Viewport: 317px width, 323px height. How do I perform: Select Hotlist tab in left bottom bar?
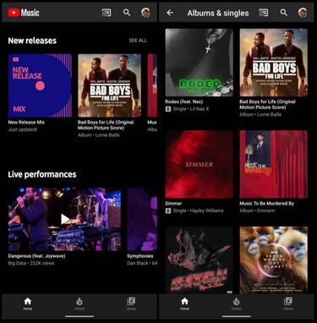pyautogui.click(x=79, y=304)
